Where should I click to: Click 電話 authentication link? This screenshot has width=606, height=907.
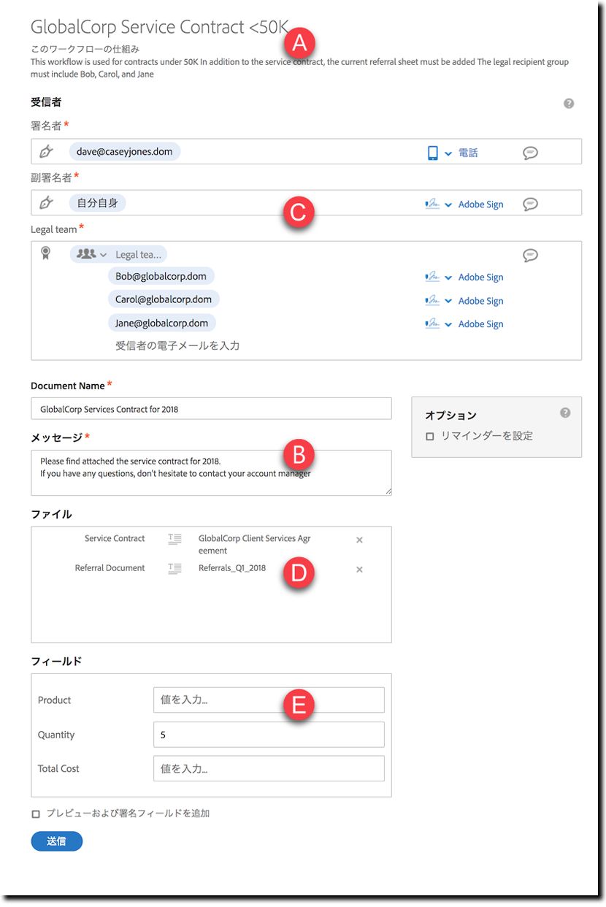point(468,153)
